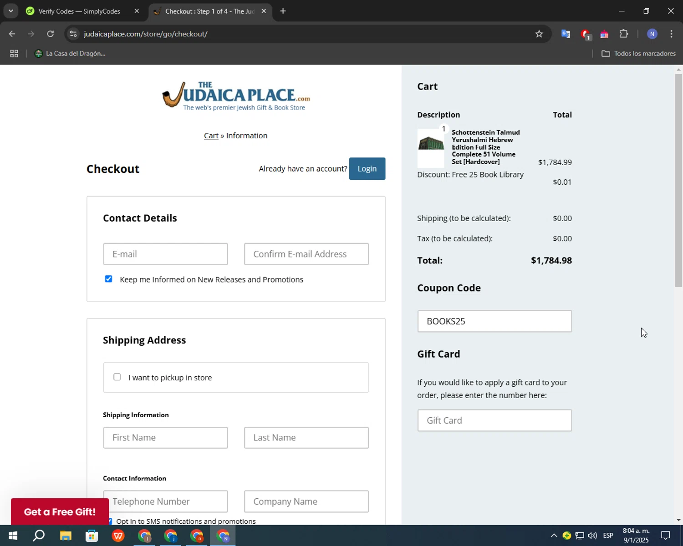Click the Login button
Image resolution: width=683 pixels, height=546 pixels.
(367, 169)
